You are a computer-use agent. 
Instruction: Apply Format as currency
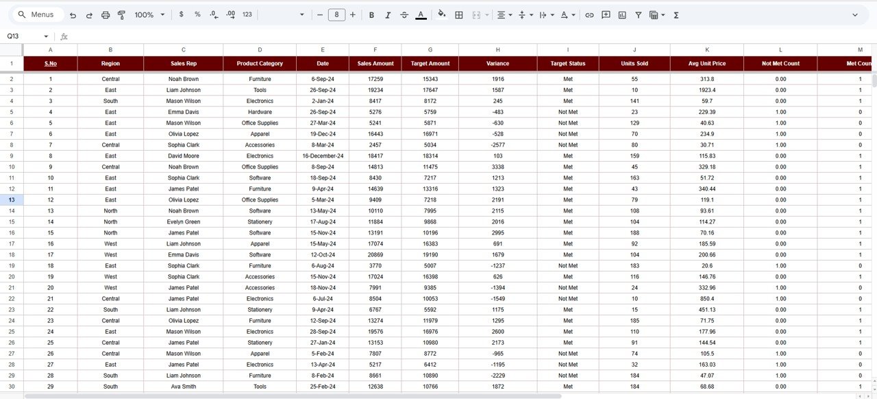point(181,14)
